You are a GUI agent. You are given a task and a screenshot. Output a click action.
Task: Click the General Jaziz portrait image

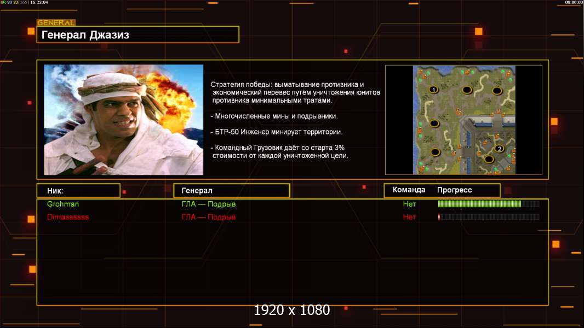[124, 120]
